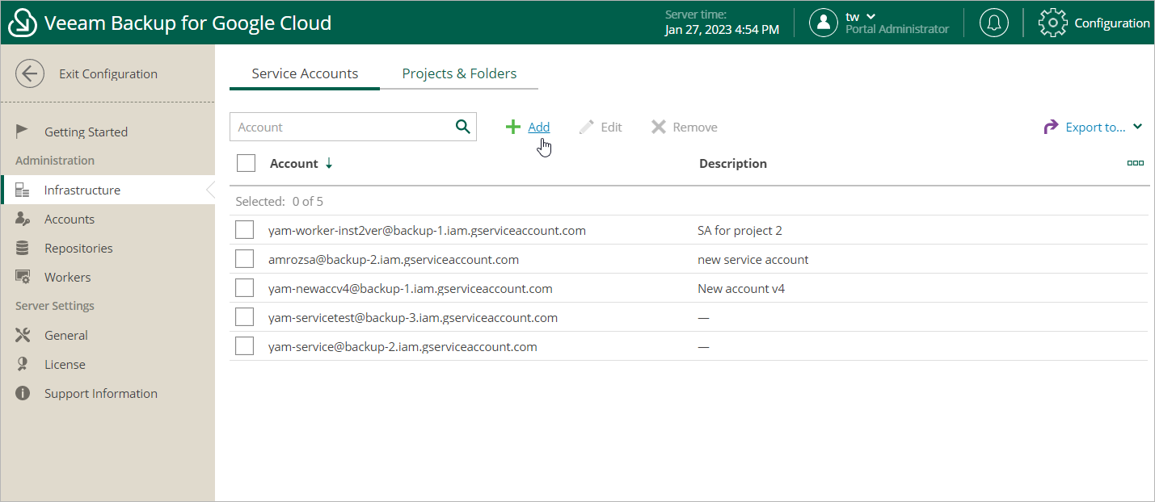
Task: Check the yam-worker-inst2ver account checkbox
Action: 245,230
